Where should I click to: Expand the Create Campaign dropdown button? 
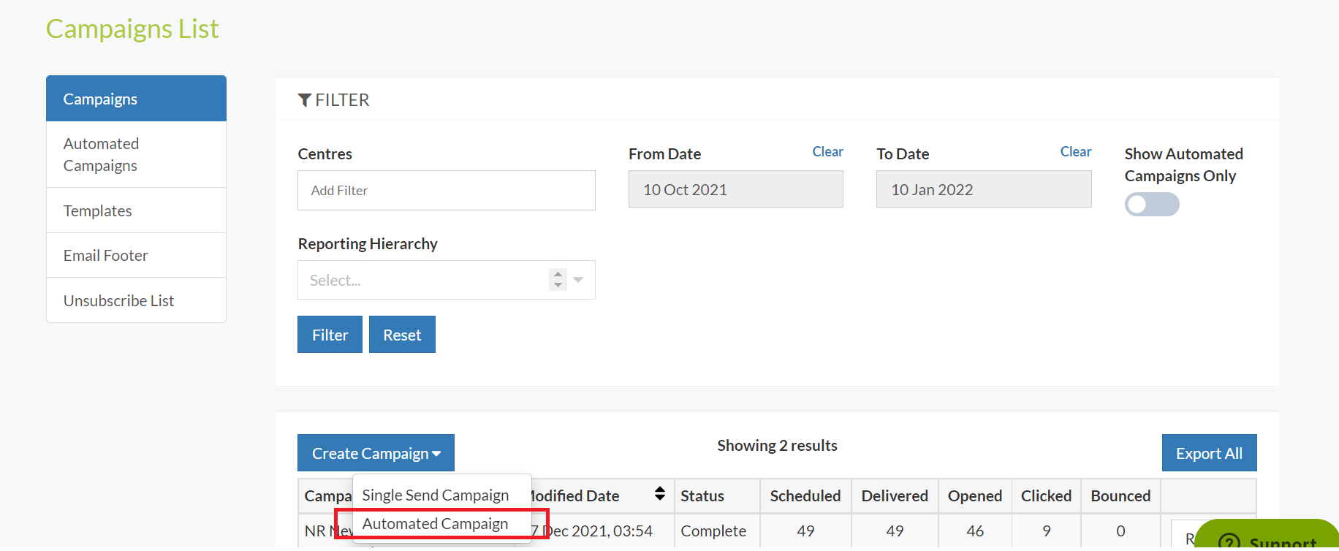point(376,453)
